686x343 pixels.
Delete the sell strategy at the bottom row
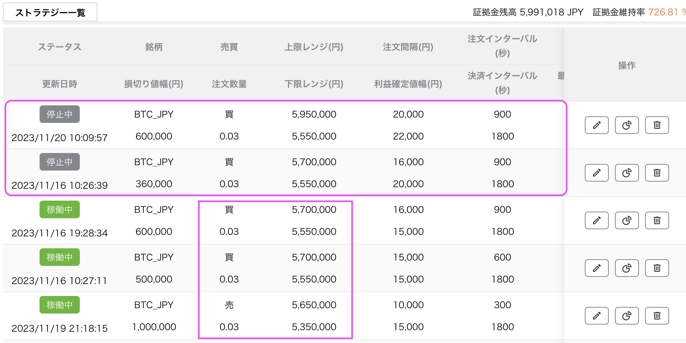click(657, 316)
